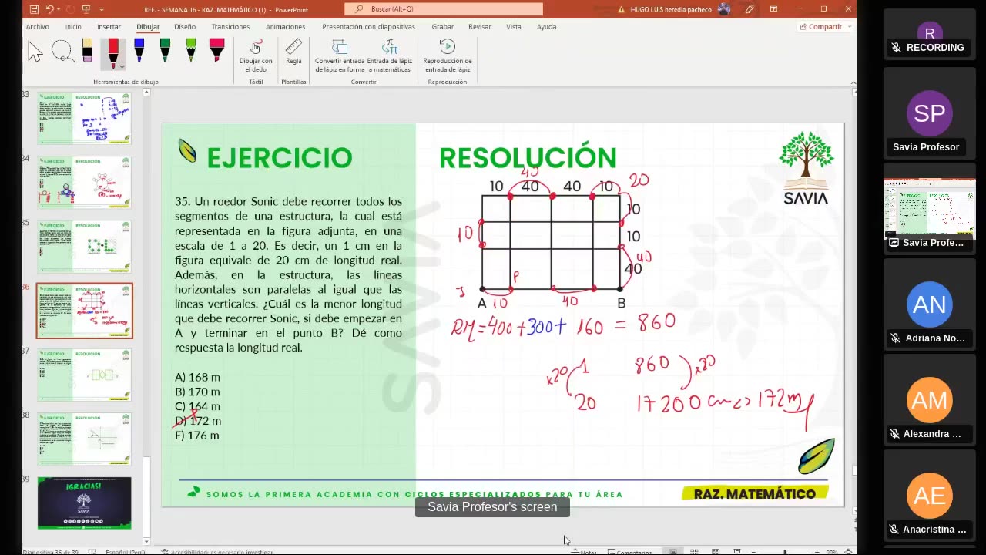Undo the last action
986x555 pixels.
(x=49, y=9)
